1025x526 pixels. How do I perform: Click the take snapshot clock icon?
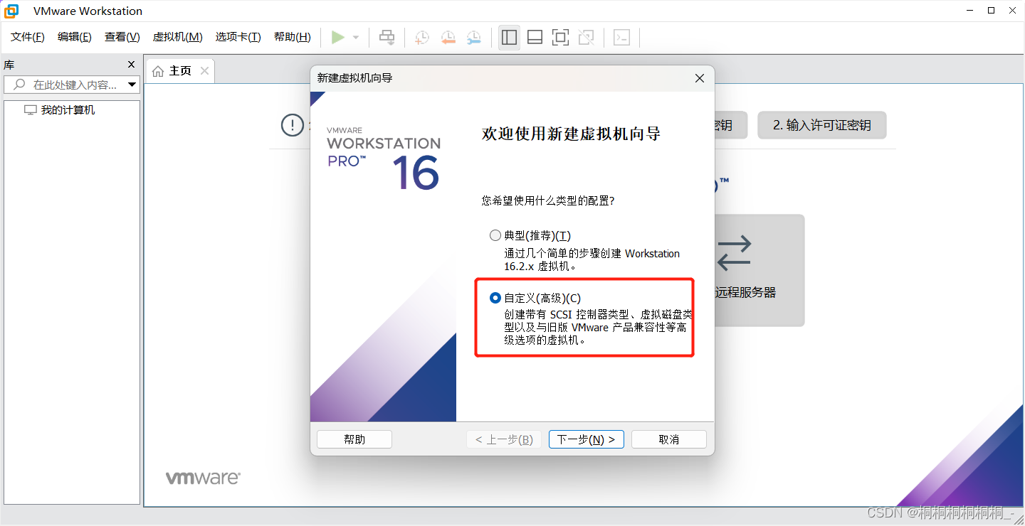[x=422, y=37]
